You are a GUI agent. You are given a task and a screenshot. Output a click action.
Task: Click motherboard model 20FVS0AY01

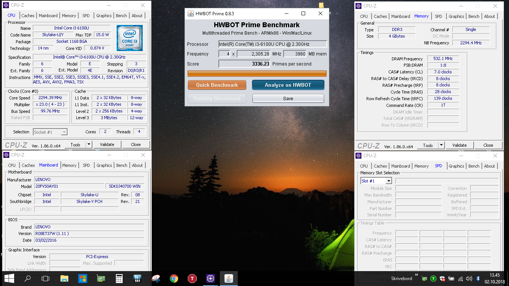tap(69, 186)
